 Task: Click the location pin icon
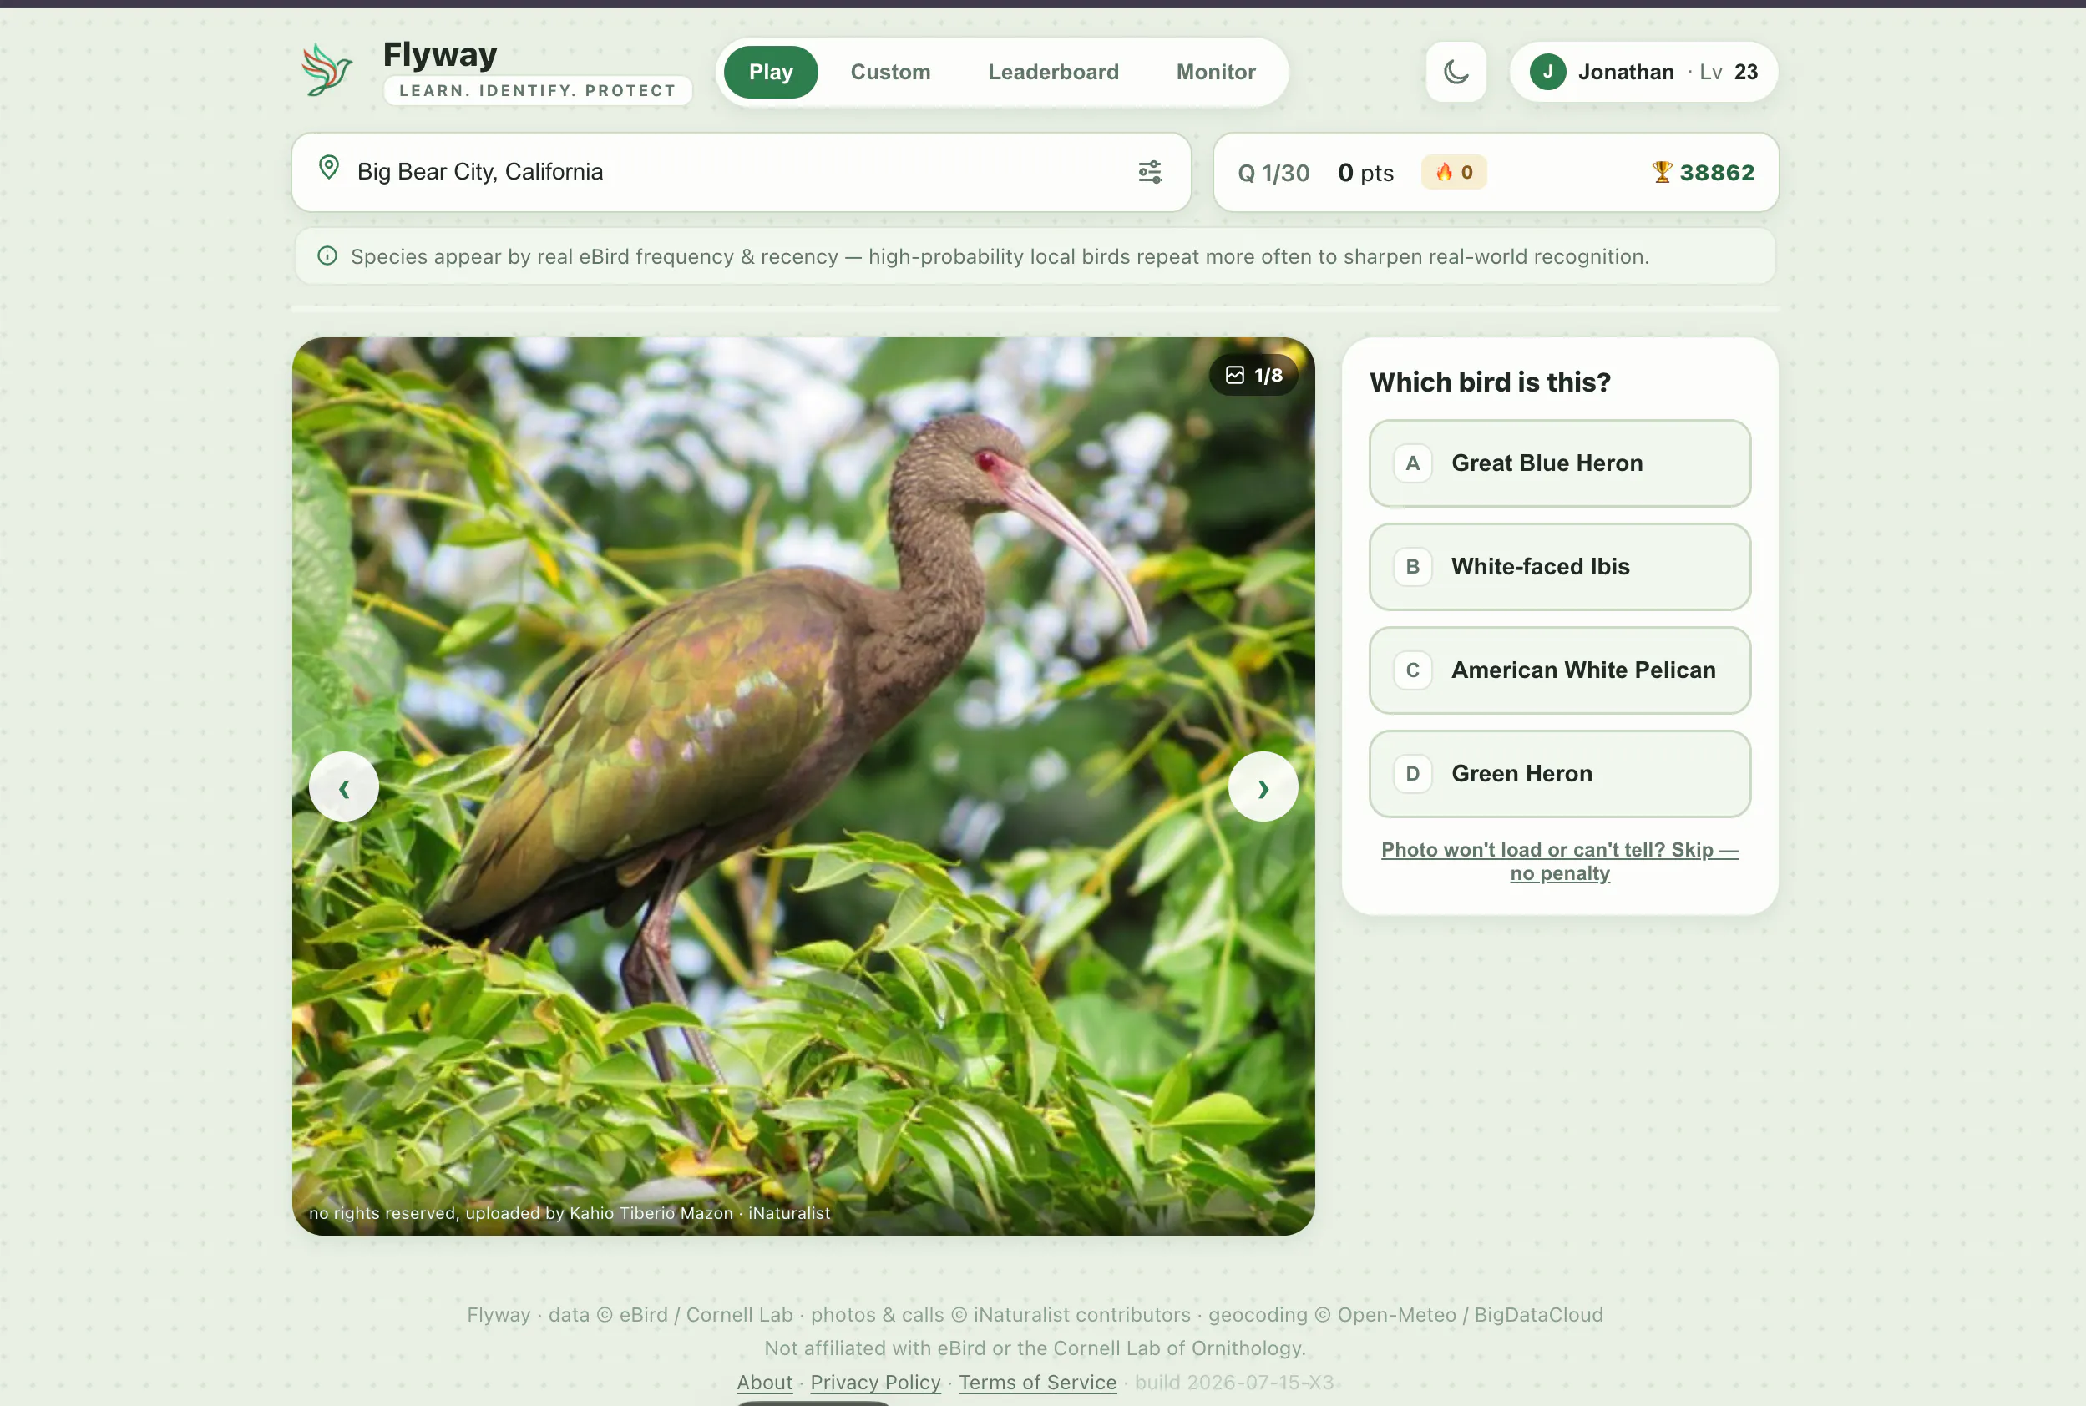[329, 168]
